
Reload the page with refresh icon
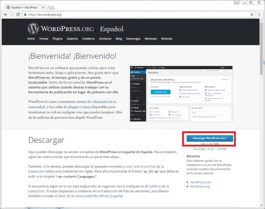point(18,14)
